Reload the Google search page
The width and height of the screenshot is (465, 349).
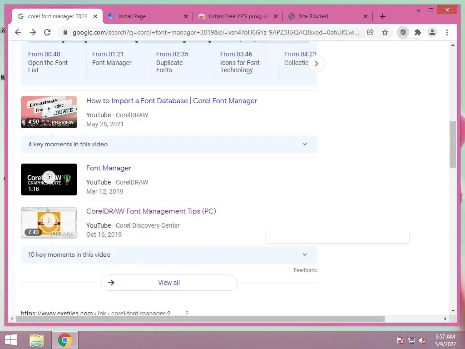click(x=47, y=32)
